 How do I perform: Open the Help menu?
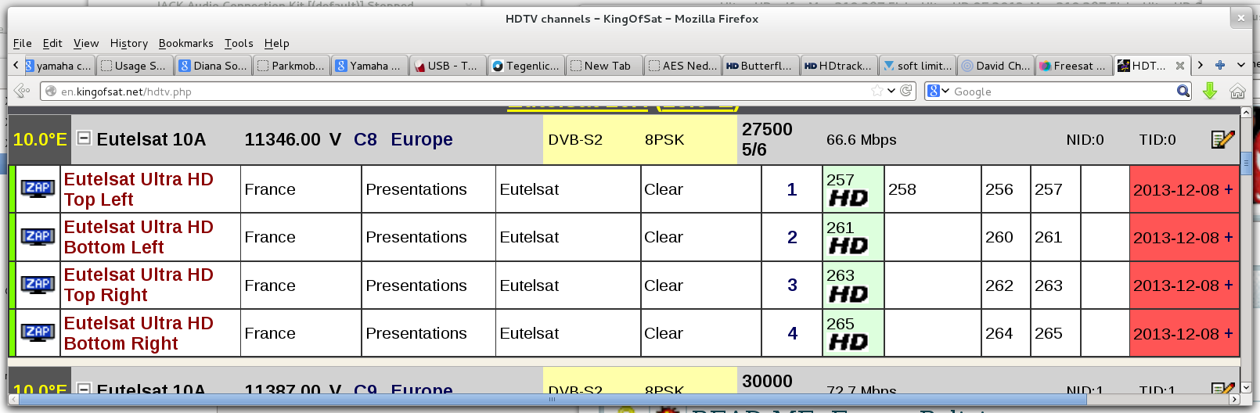(277, 43)
